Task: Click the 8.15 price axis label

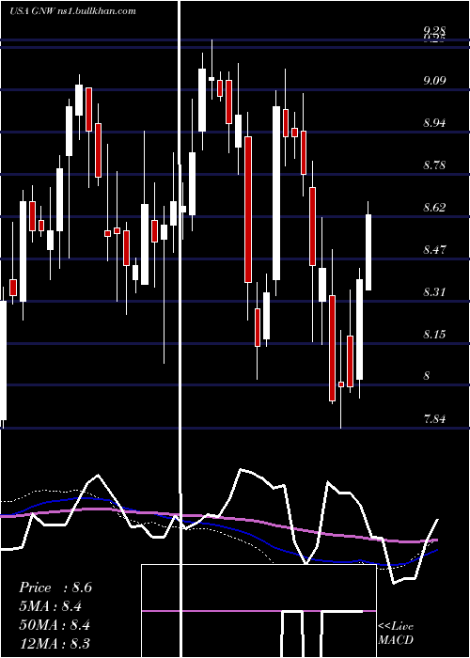Action: tap(434, 335)
